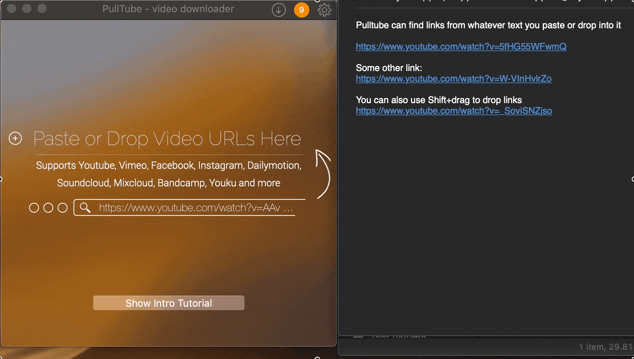634x359 pixels.
Task: Click the search magnifier icon
Action: [x=85, y=207]
